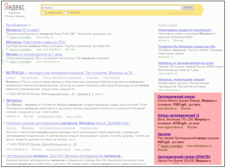Click the www.vegasmatras.ru address
Image resolution: width=228 pixels, height=168 pixels.
(170, 127)
